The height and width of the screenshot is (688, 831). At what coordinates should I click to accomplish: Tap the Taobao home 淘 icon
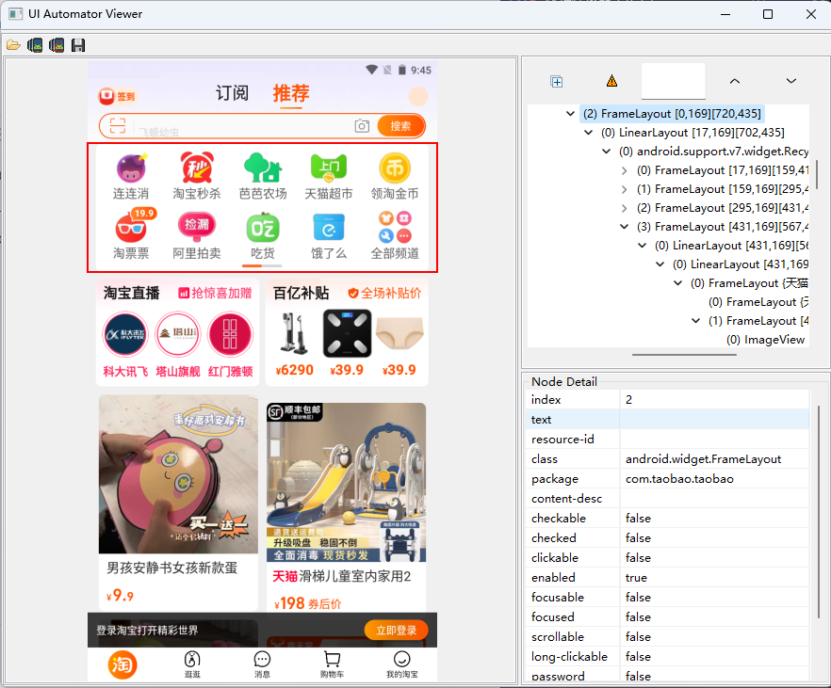click(x=122, y=664)
